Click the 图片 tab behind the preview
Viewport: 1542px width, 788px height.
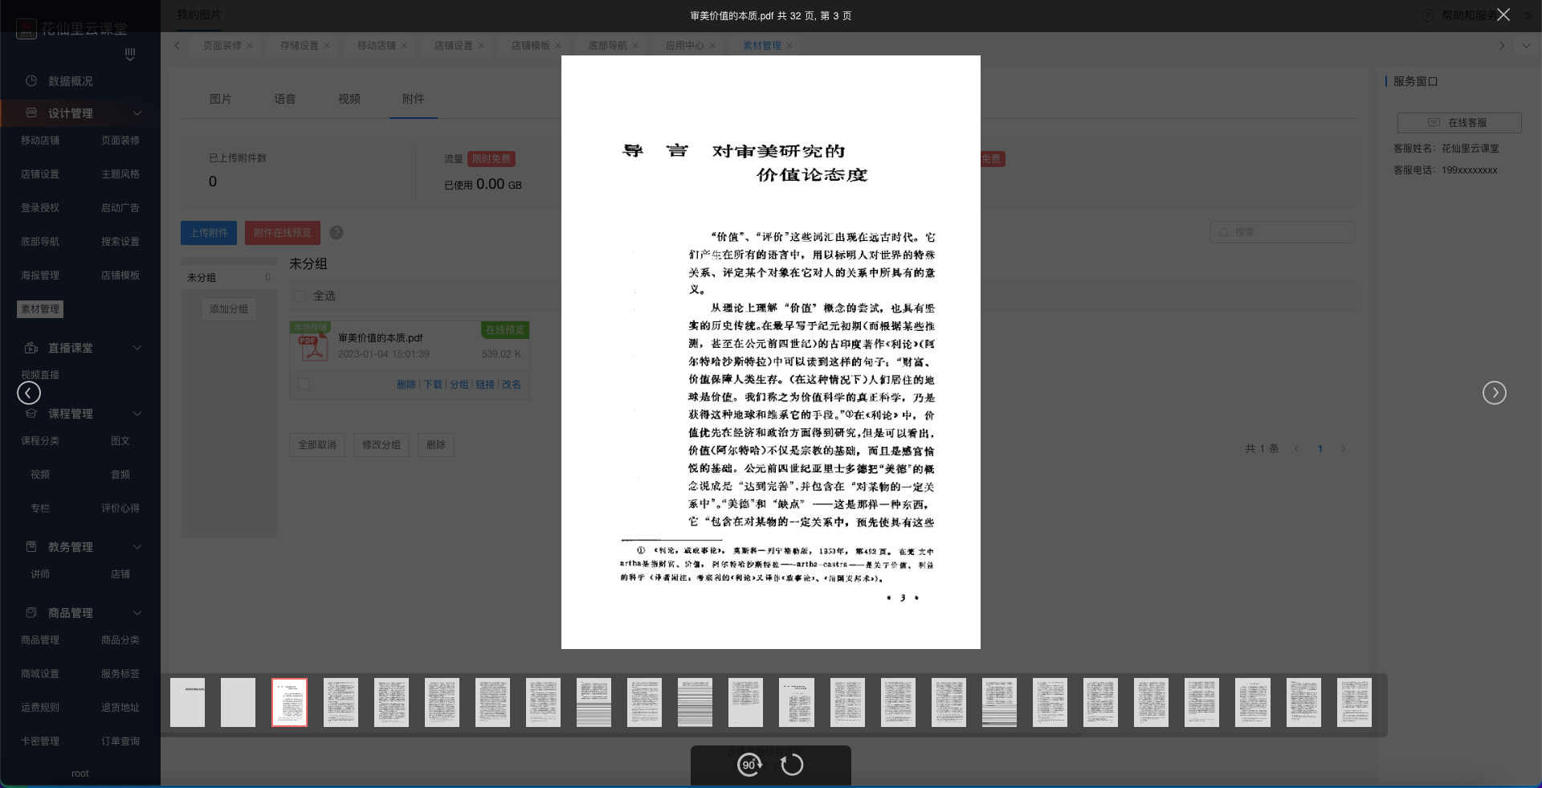click(220, 99)
